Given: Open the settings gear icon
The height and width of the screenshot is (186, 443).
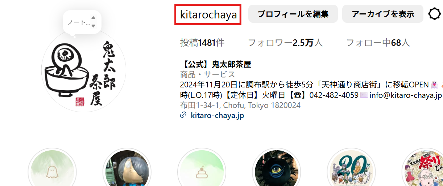Looking at the screenshot, I should [x=435, y=14].
